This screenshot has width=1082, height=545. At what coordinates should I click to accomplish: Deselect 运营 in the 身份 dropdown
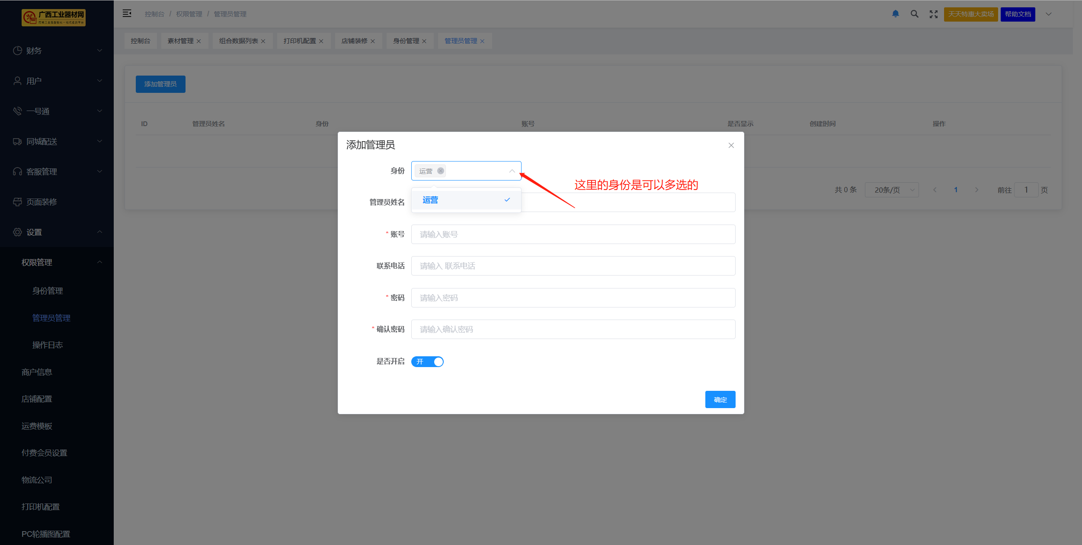tap(466, 200)
